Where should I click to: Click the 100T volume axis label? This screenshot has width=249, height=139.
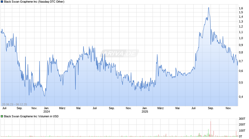242,131
